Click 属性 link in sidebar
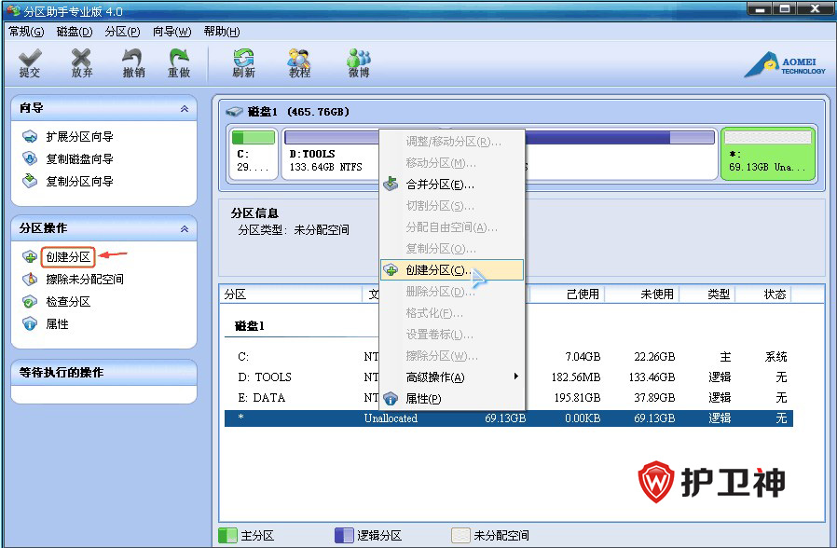837x548 pixels. coord(57,324)
